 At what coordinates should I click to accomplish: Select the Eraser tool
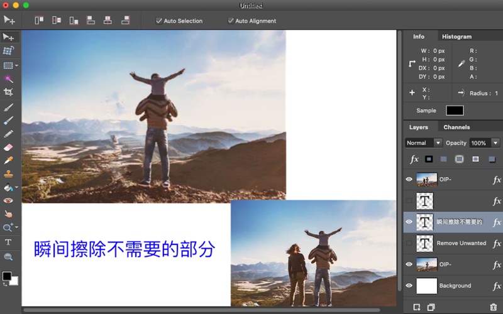(x=9, y=147)
